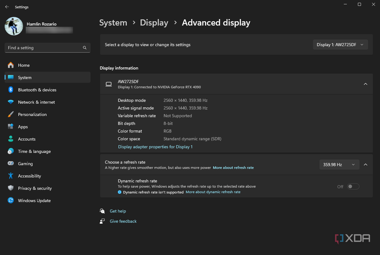
Task: Open Gaming controller icon
Action: 11,164
